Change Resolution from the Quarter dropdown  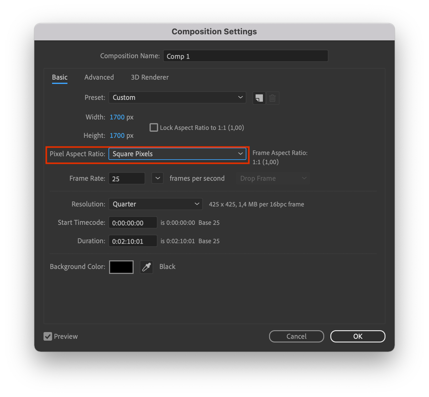pyautogui.click(x=155, y=204)
